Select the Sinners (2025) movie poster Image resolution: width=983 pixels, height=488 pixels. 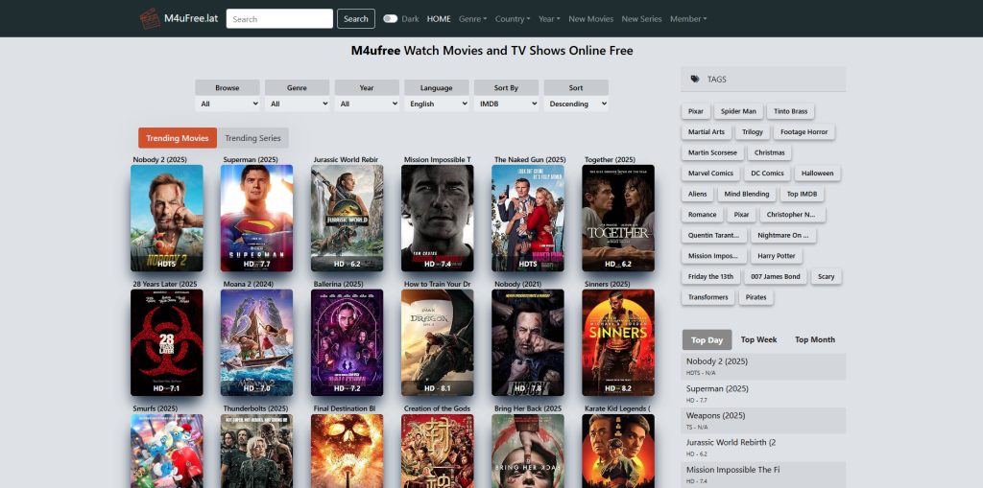pyautogui.click(x=618, y=342)
